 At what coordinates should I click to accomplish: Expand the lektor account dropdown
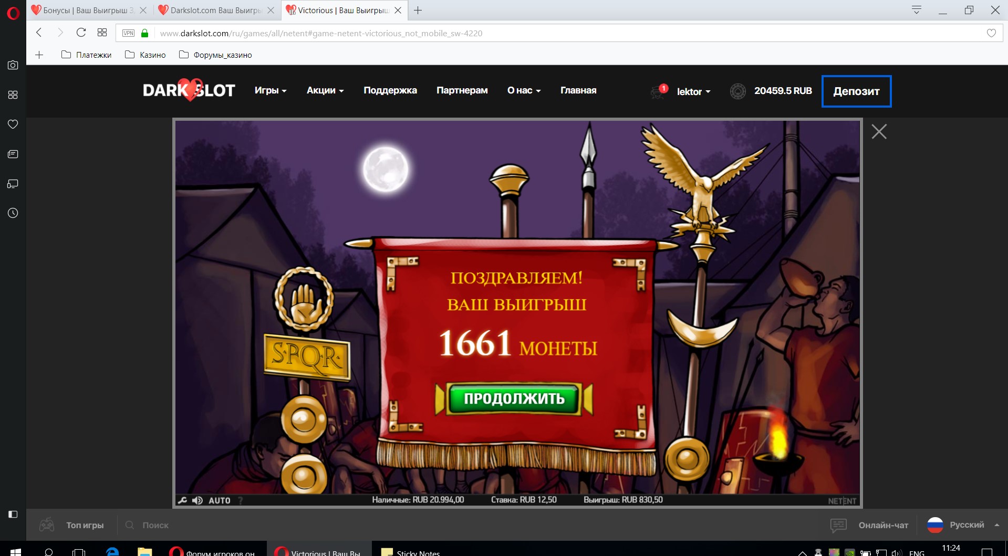coord(693,92)
